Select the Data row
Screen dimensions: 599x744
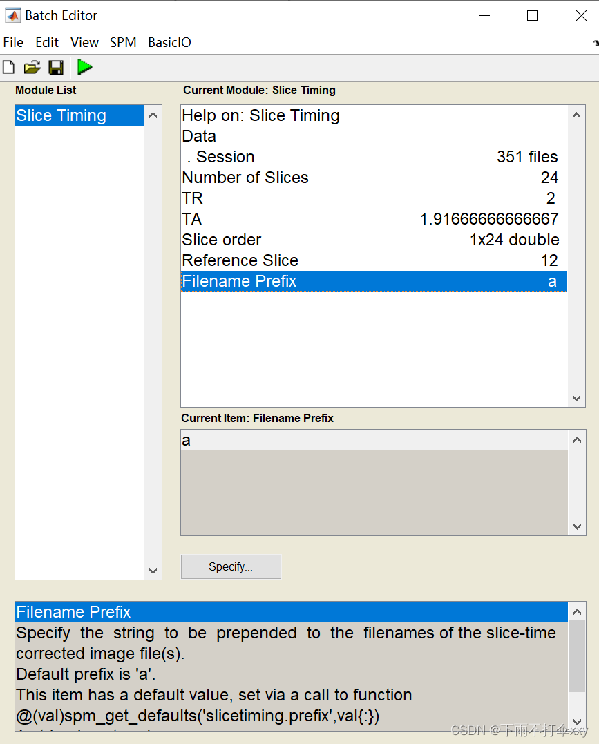click(374, 136)
